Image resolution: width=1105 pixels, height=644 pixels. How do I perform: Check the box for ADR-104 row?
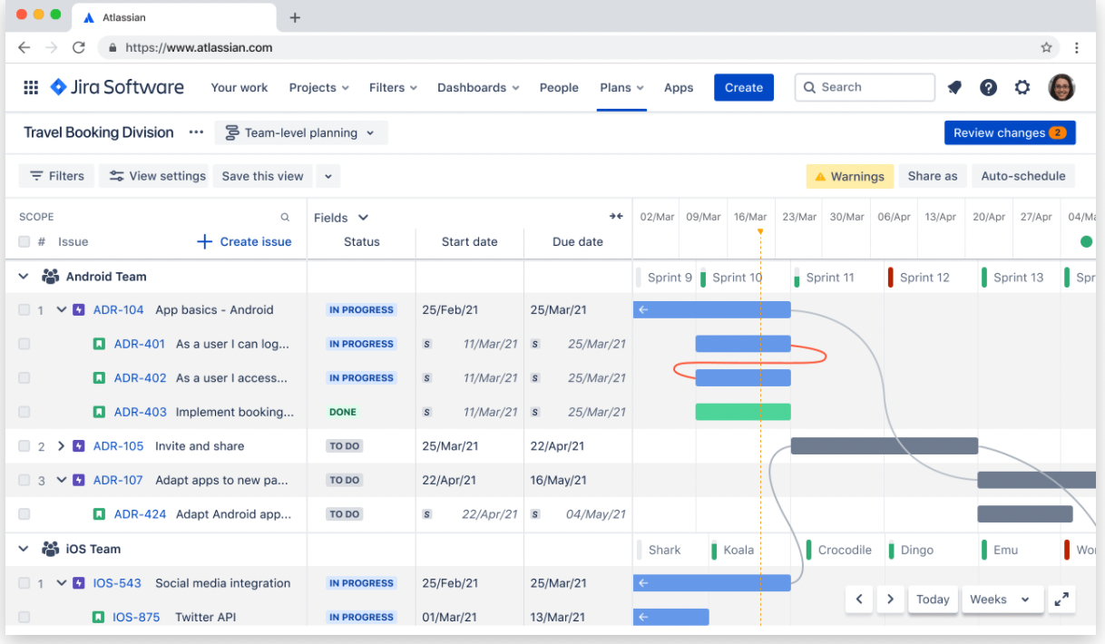pyautogui.click(x=24, y=310)
